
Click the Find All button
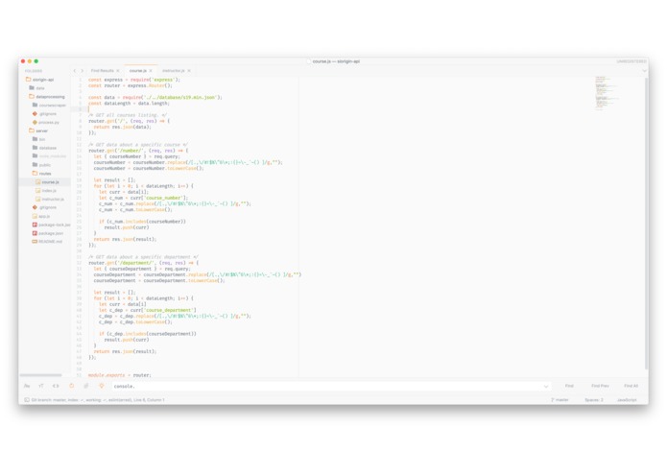631,386
